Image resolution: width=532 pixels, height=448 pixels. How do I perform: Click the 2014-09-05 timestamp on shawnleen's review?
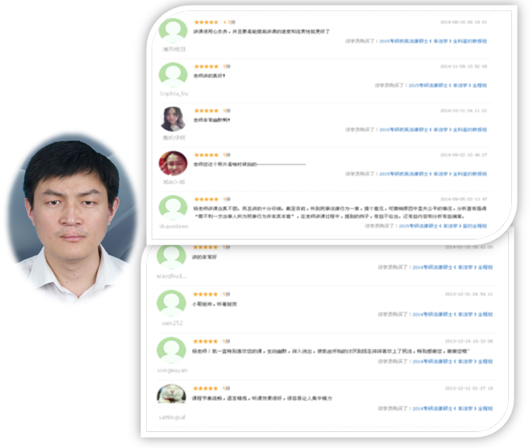click(x=463, y=200)
